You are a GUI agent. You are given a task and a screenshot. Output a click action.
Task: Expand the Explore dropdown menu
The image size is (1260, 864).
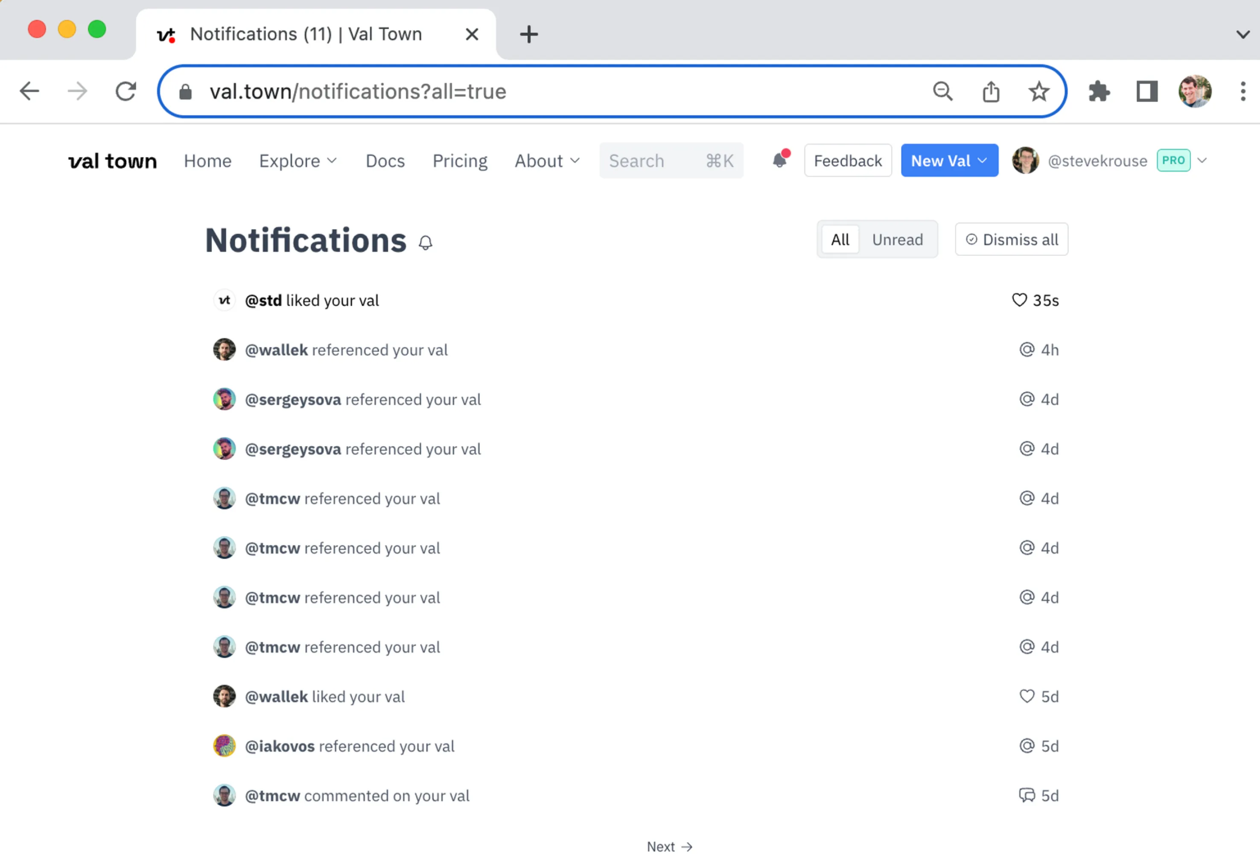(x=297, y=161)
